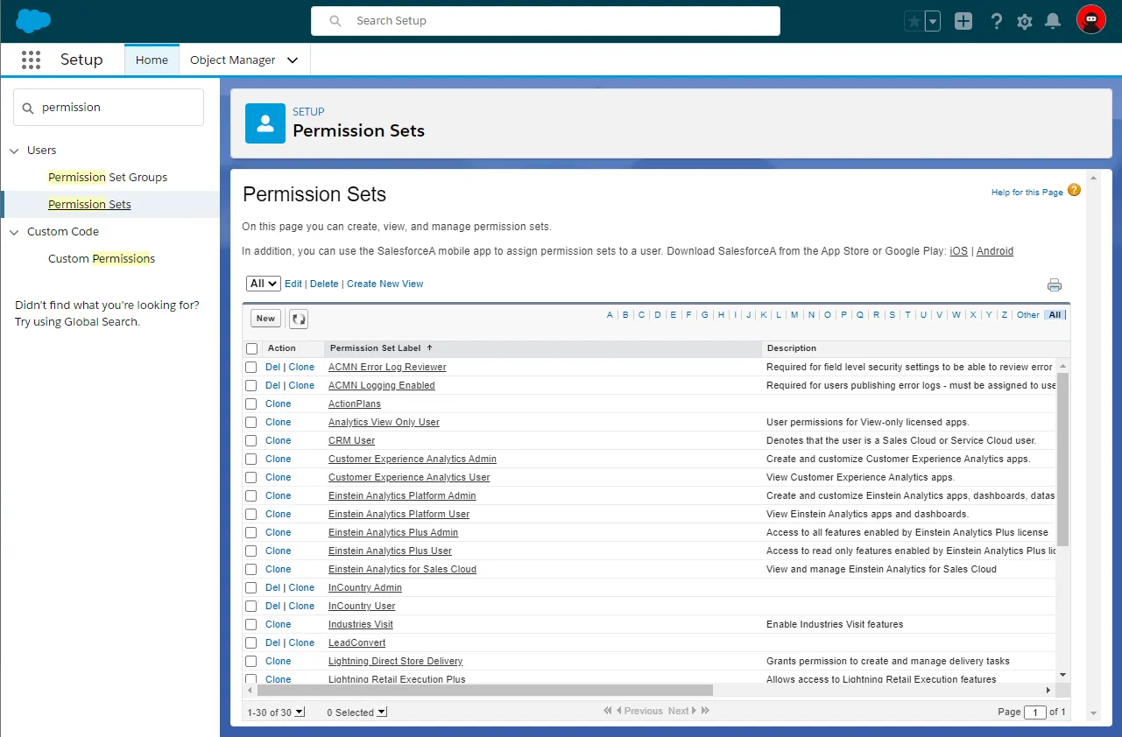Click the Salesforce cloud logo

click(33, 21)
